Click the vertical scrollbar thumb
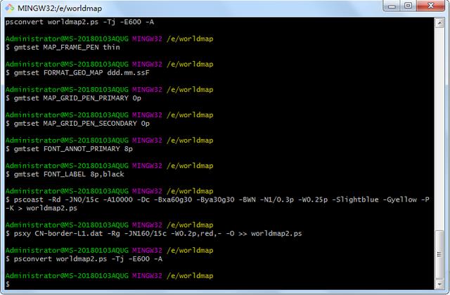The width and height of the screenshot is (450, 295). click(x=439, y=254)
